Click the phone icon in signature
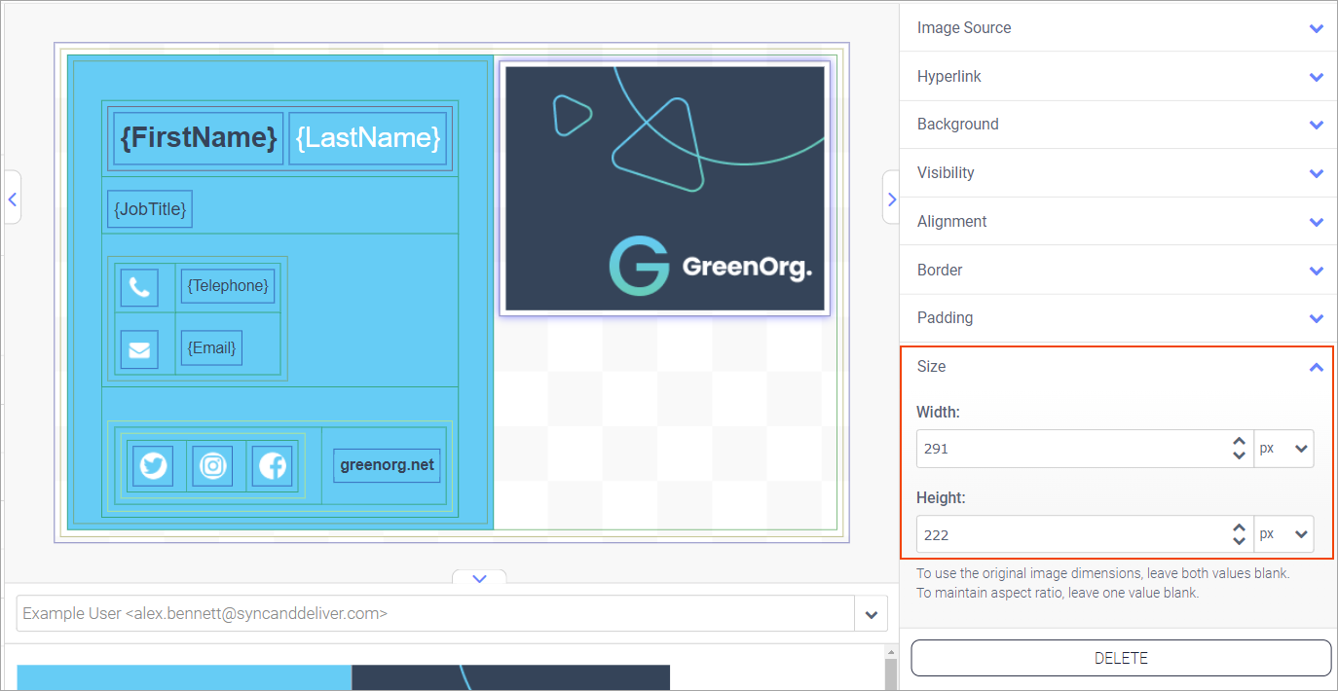 [x=139, y=288]
